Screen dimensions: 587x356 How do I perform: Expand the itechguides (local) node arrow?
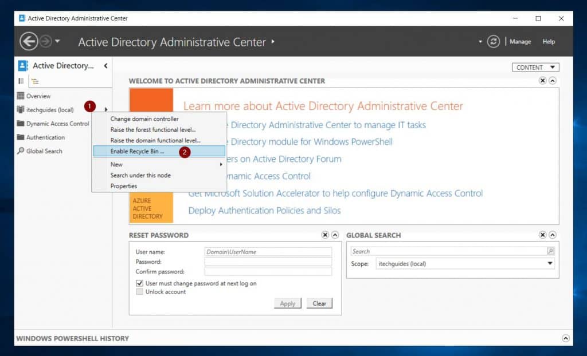pyautogui.click(x=106, y=109)
